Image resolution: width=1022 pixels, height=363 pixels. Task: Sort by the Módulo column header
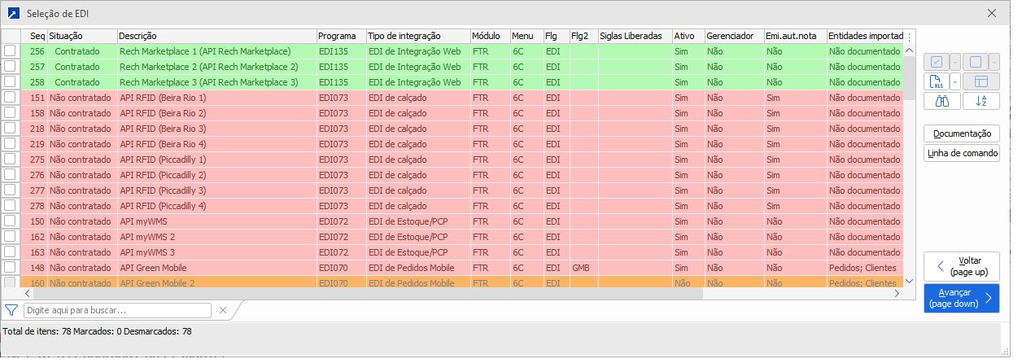[x=490, y=37]
